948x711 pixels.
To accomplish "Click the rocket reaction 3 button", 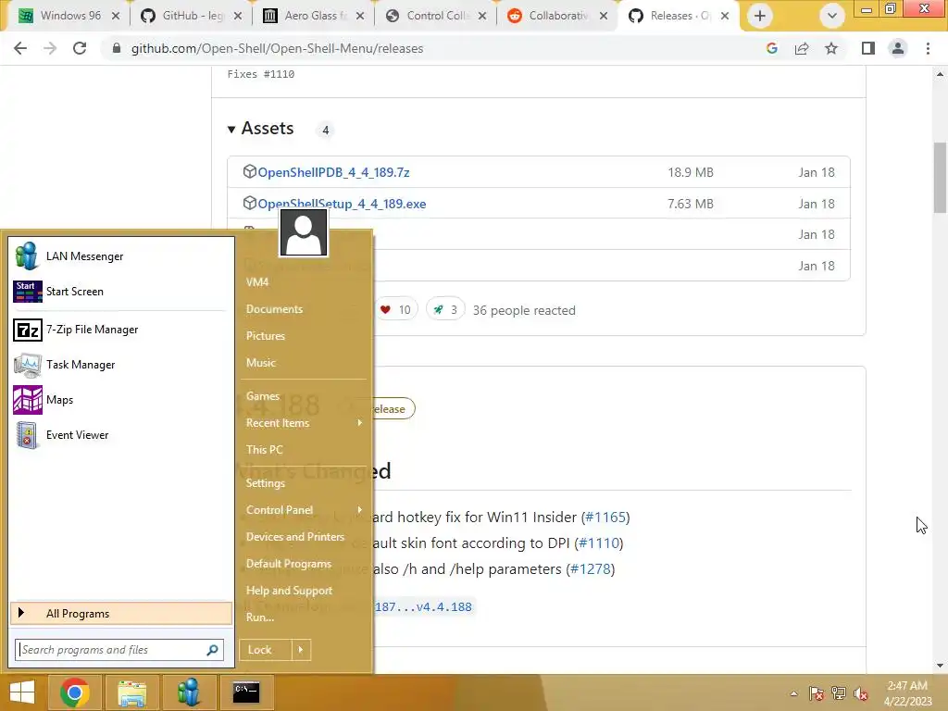I will pyautogui.click(x=445, y=310).
